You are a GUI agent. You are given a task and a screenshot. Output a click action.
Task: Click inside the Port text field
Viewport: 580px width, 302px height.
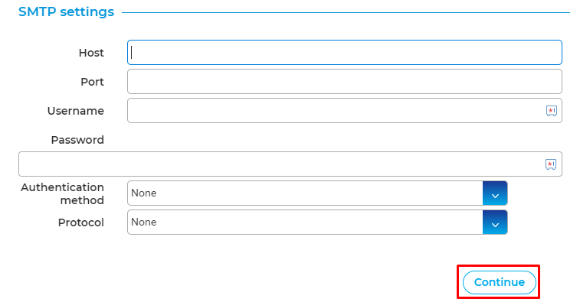click(x=345, y=82)
